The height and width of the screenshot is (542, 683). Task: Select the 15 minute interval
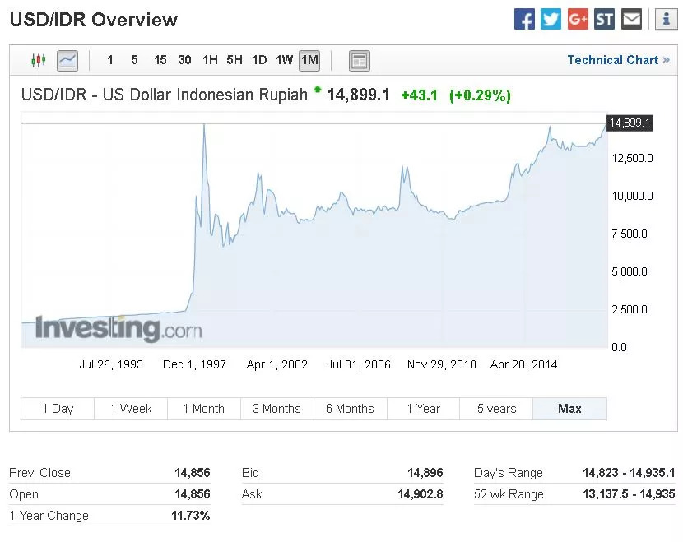coord(160,60)
